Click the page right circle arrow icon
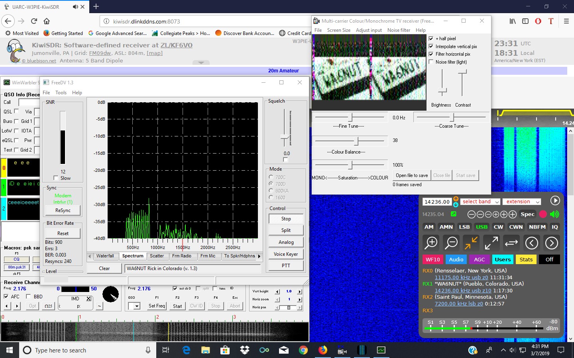The height and width of the screenshot is (358, 574). [x=552, y=243]
